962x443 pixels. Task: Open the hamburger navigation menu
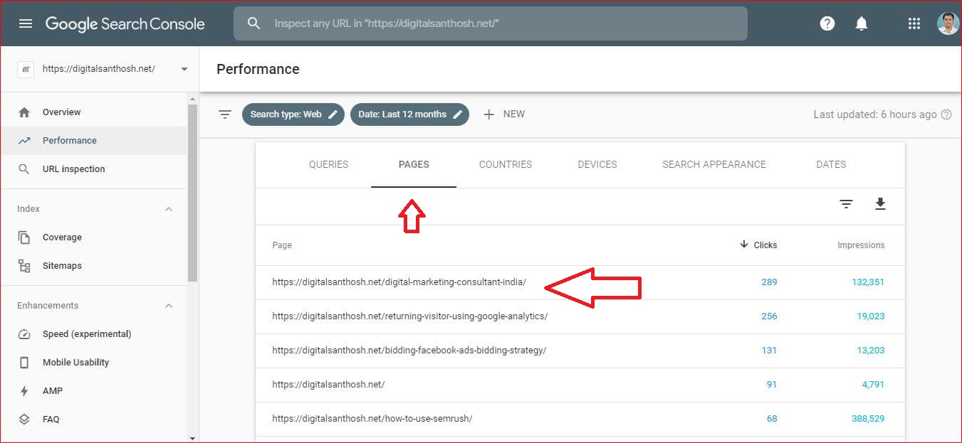[26, 23]
